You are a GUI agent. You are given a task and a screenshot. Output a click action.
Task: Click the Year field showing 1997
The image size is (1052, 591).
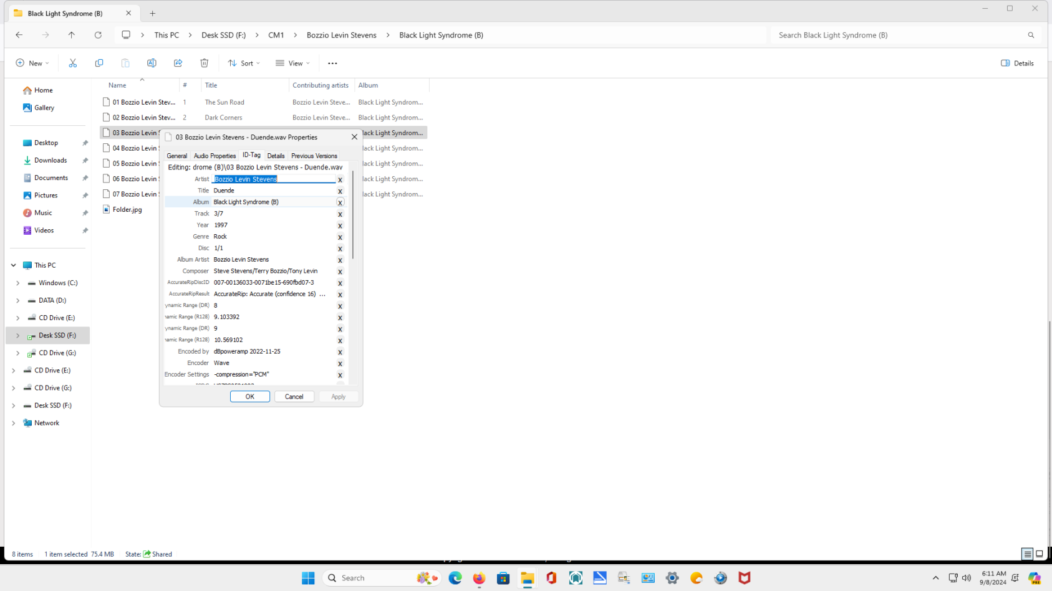coord(273,225)
